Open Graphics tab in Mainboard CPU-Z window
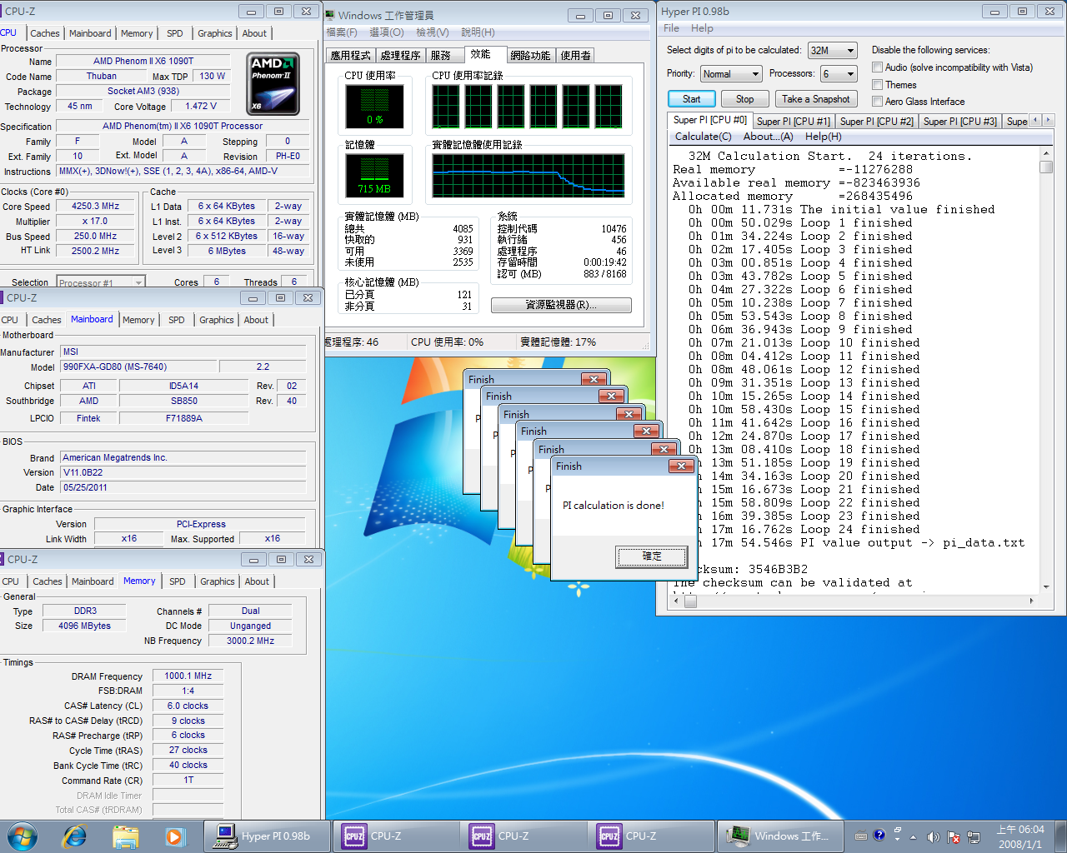This screenshot has width=1067, height=853. pyautogui.click(x=217, y=320)
